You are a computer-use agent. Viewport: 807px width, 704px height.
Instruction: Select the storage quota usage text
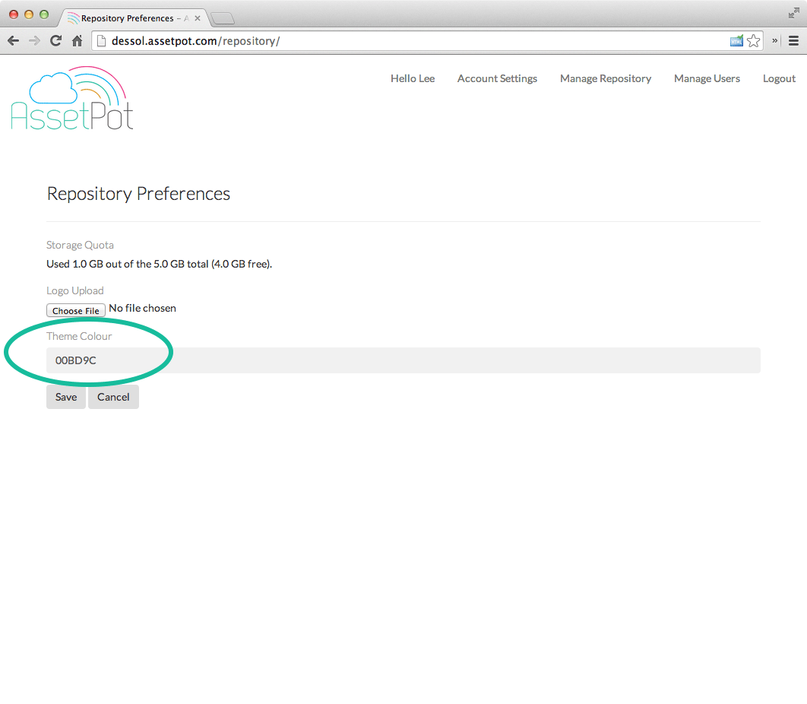[159, 264]
